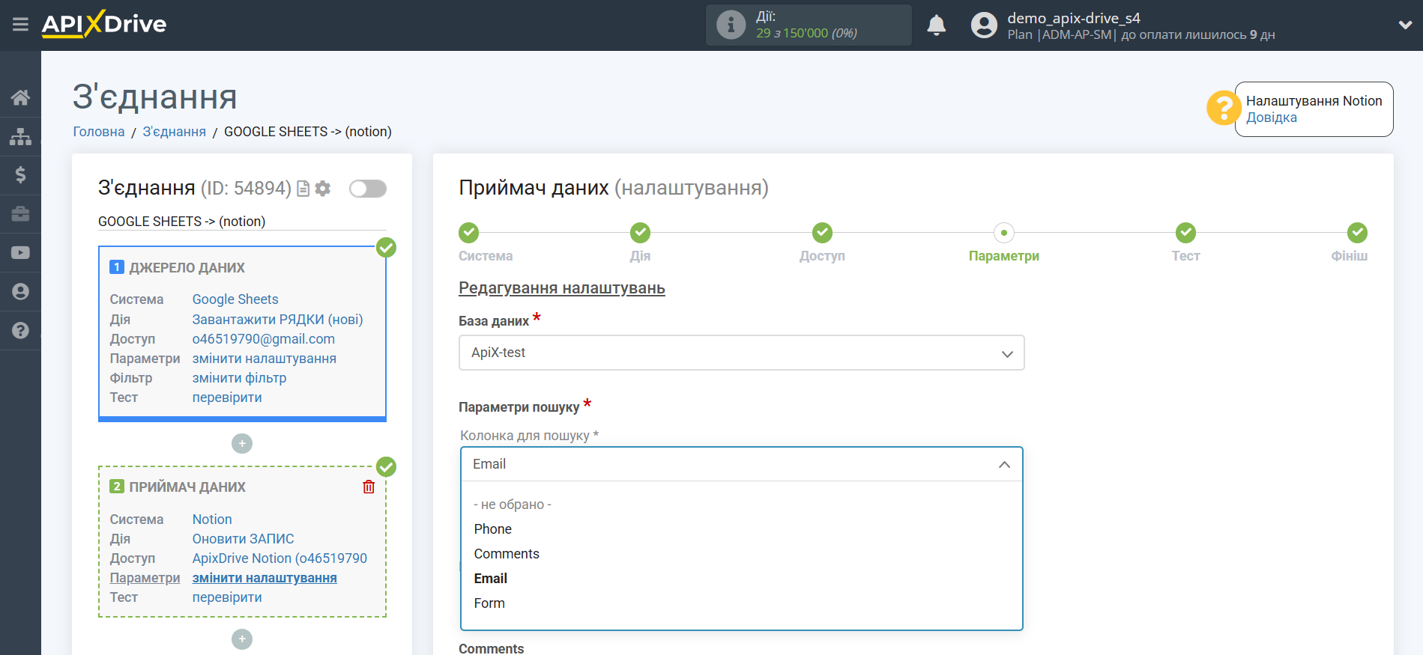Image resolution: width=1423 pixels, height=655 pixels.
Task: Click source перевірити test link
Action: pos(227,397)
